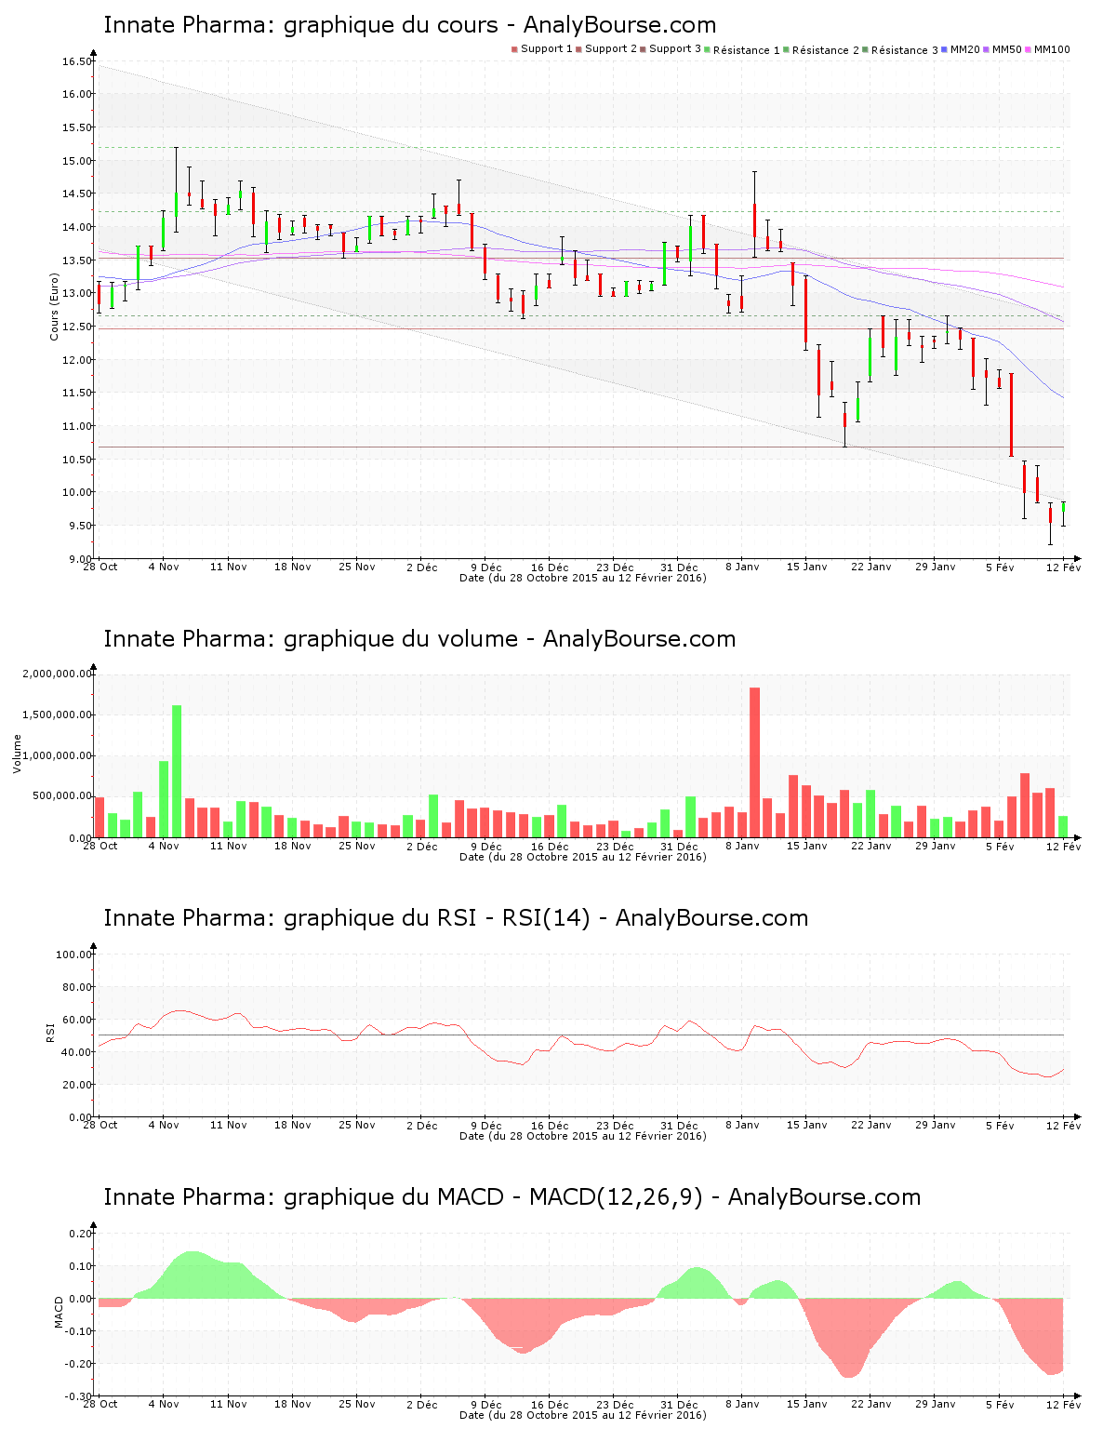1116x1442 pixels.
Task: Click the '12 Fév' date under the price chart
Action: [x=1064, y=567]
